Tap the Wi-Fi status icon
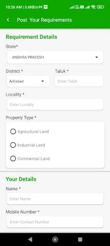Image resolution: width=110 pixels, height=246 pixels. pos(93,7)
